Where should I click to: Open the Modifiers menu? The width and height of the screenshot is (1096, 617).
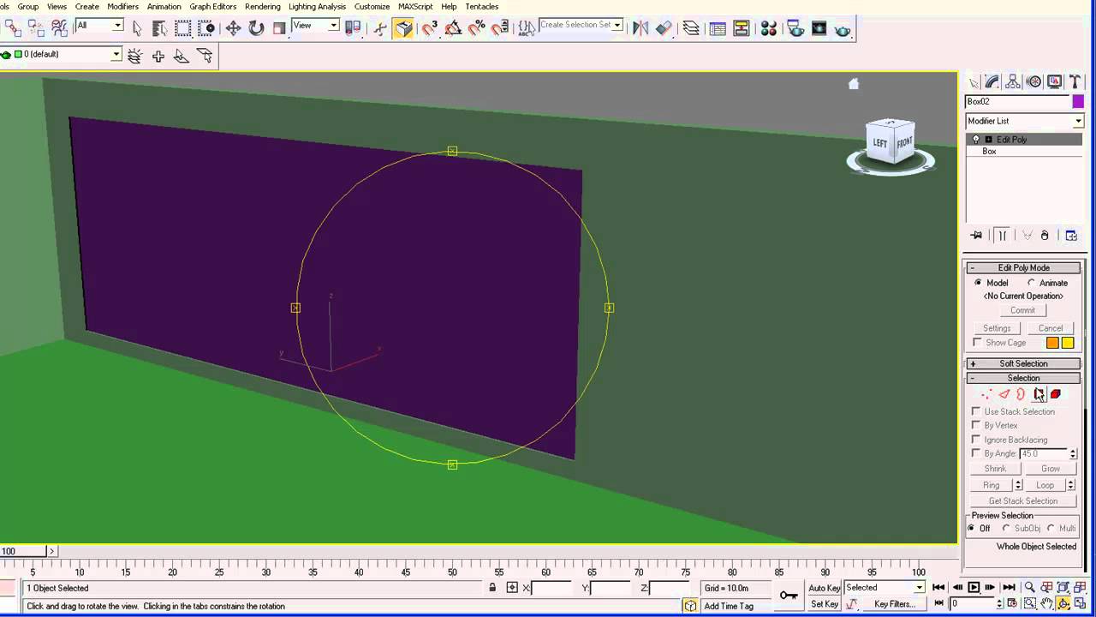pyautogui.click(x=122, y=7)
